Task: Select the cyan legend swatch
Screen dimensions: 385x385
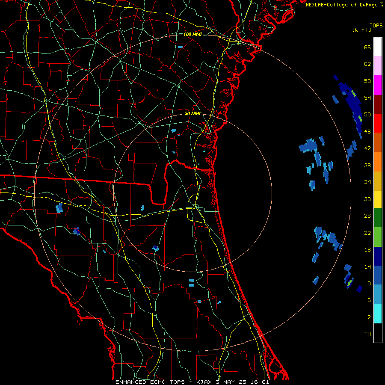Action: pyautogui.click(x=378, y=314)
